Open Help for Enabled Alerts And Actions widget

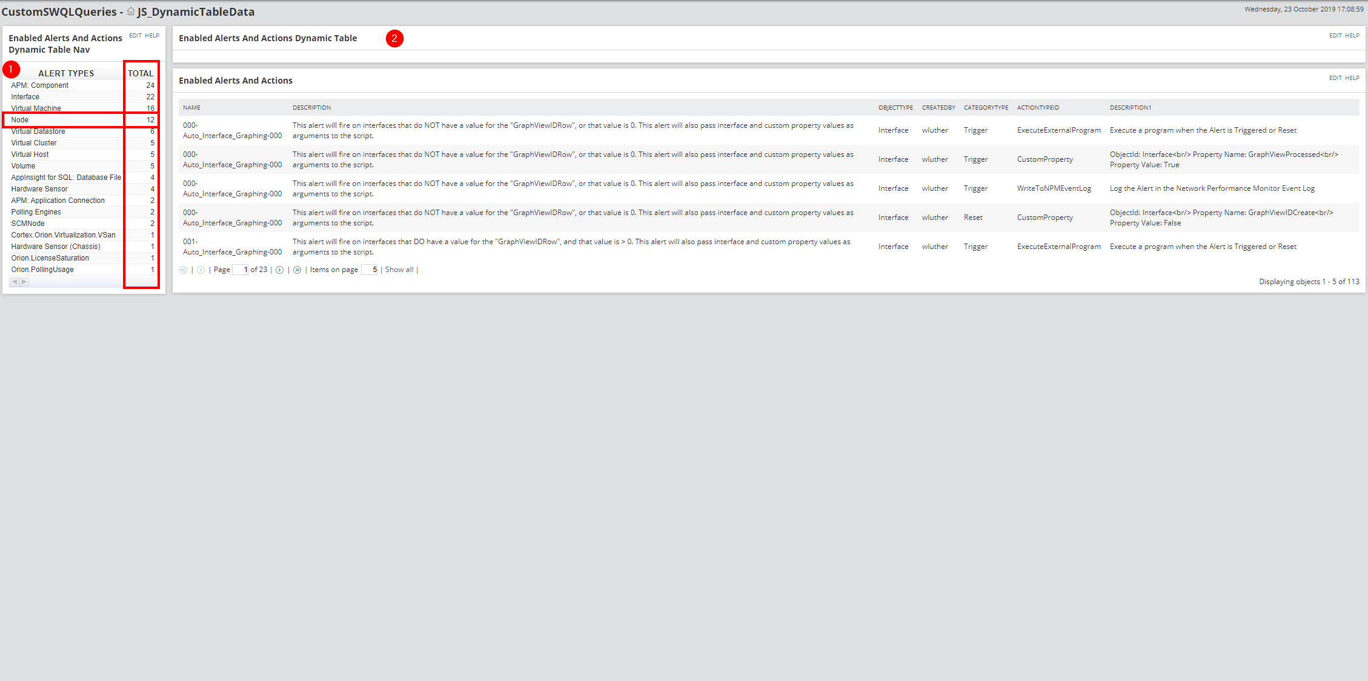[1352, 78]
